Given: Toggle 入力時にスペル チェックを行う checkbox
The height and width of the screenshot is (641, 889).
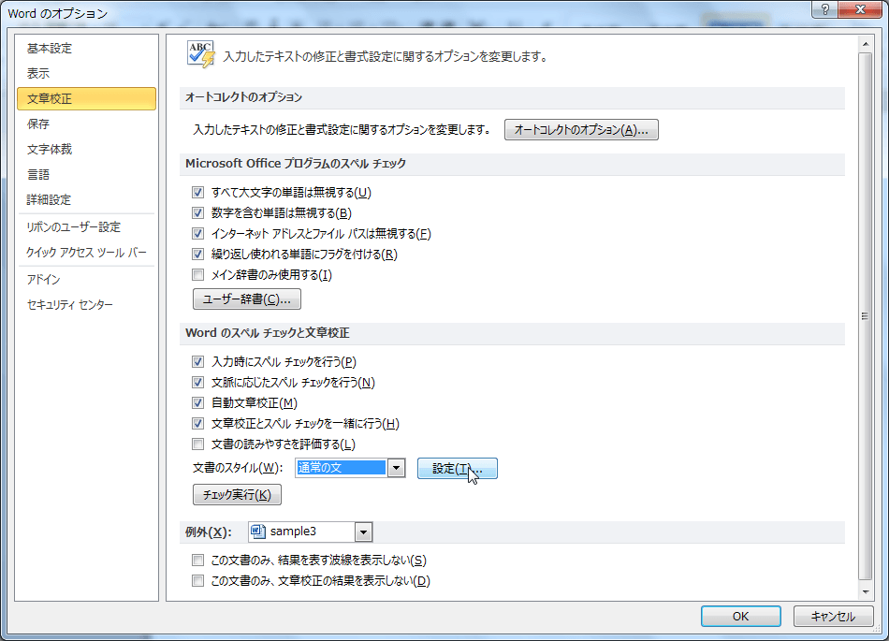Looking at the screenshot, I should 197,361.
